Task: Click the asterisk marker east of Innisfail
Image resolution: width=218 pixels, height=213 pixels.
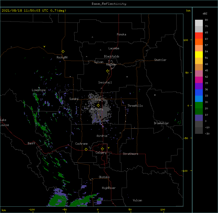Action: point(127,77)
